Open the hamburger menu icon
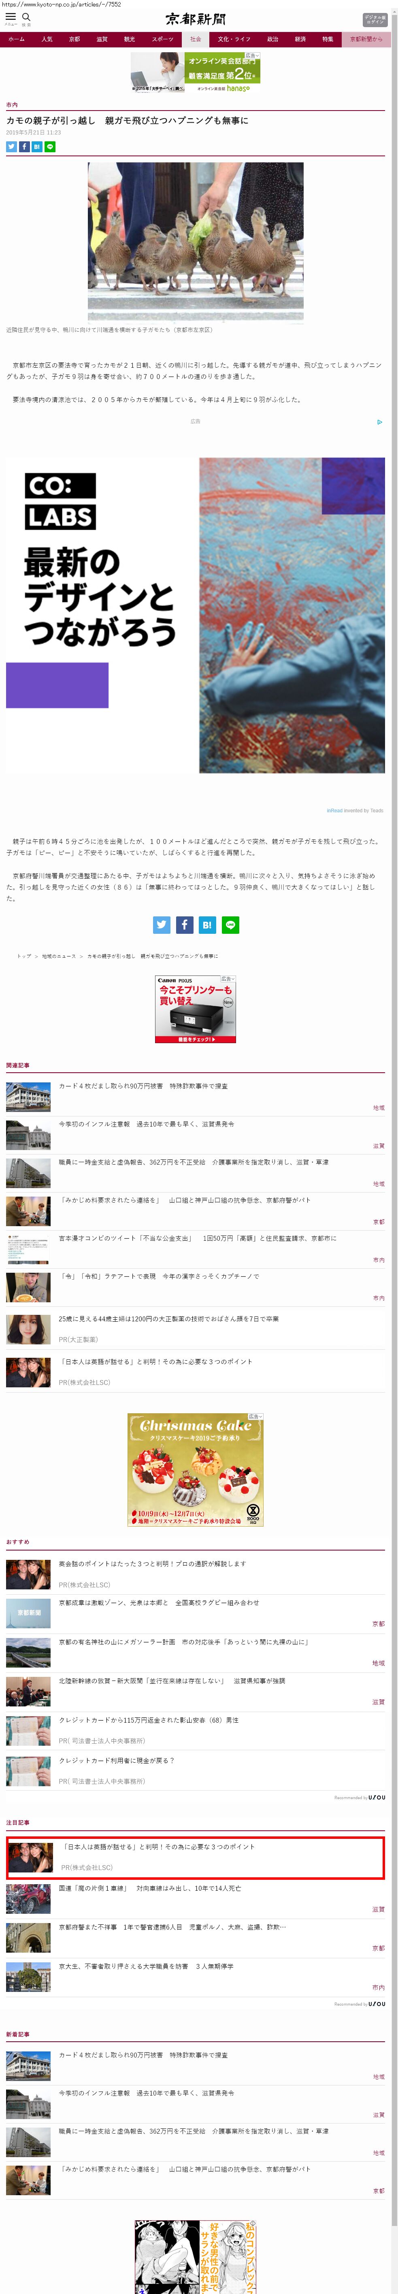398x2294 pixels. (x=11, y=17)
